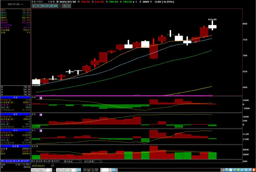Viewport: 256px width, 172px height.
Task: Click the 810.00 high price label on chart
Action: [x=212, y=19]
